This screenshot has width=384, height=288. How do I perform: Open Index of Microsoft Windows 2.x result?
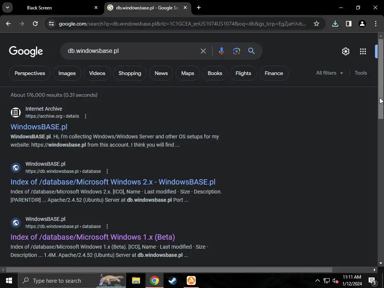(x=113, y=182)
